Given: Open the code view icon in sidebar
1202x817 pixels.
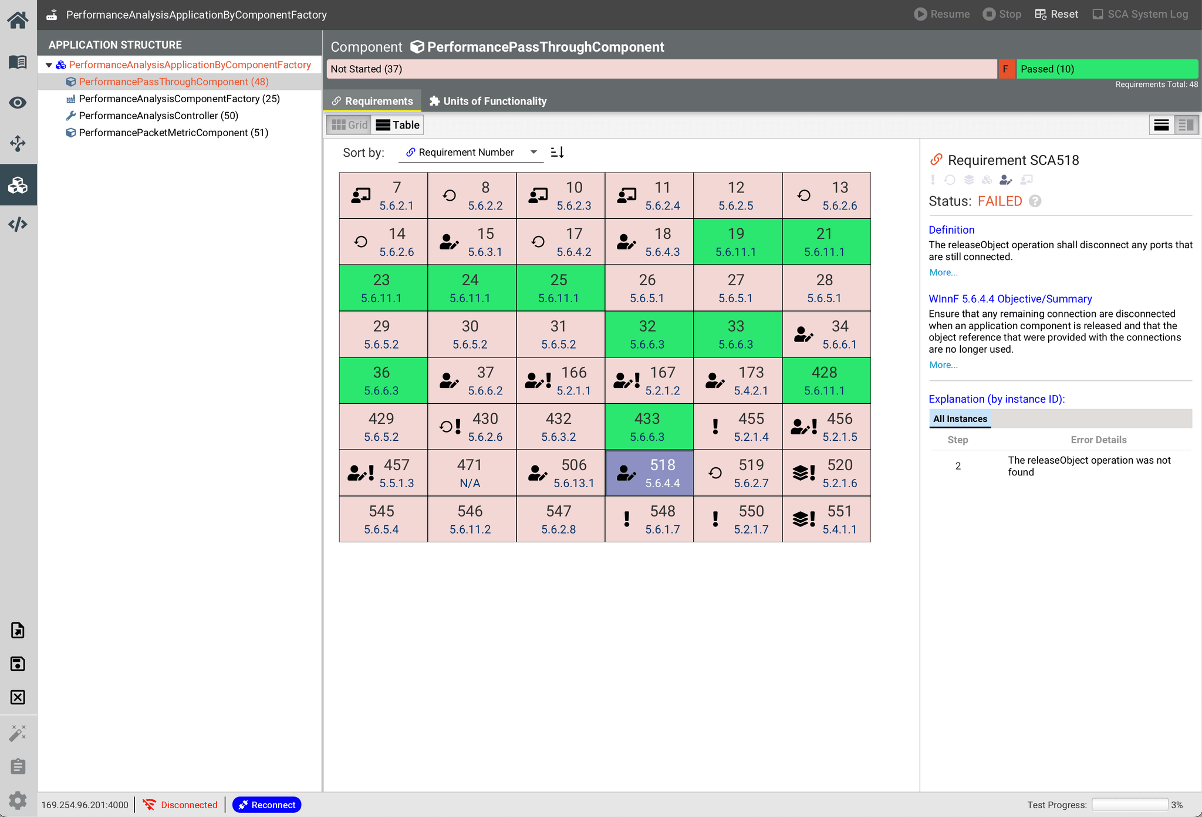Looking at the screenshot, I should [x=18, y=224].
